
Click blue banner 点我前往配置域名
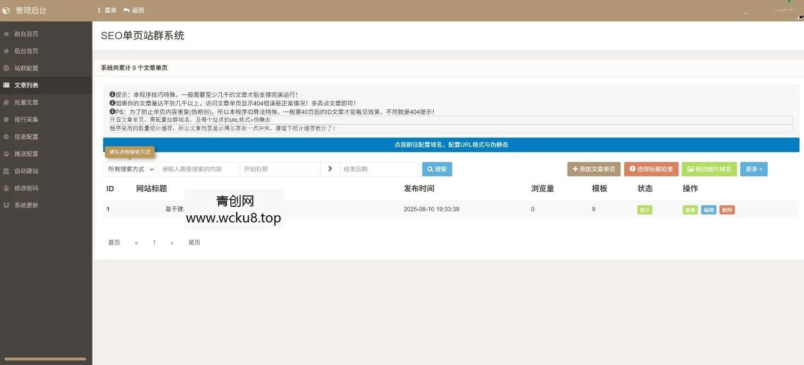tap(451, 144)
